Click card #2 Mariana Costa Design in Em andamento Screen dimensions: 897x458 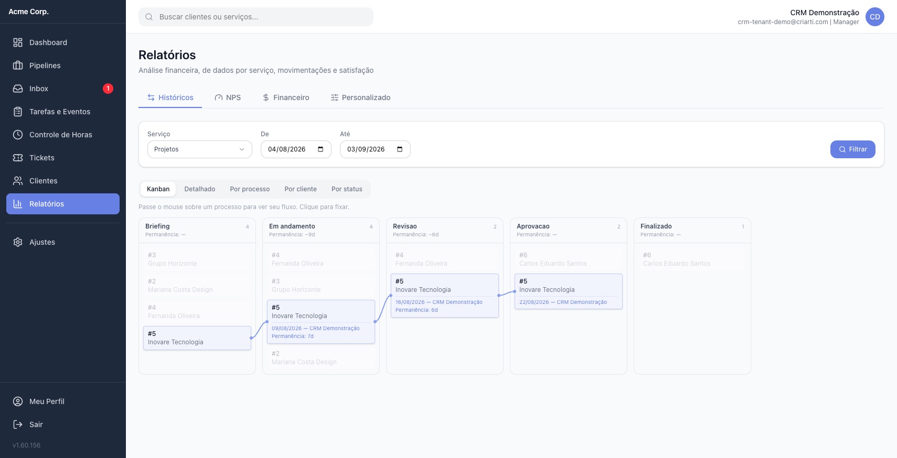pos(321,358)
